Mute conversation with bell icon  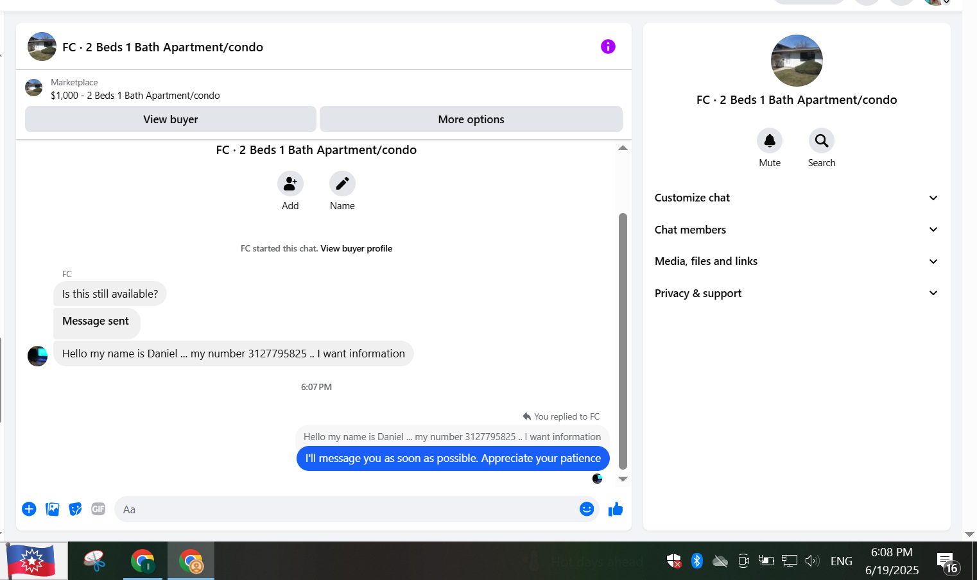point(770,141)
